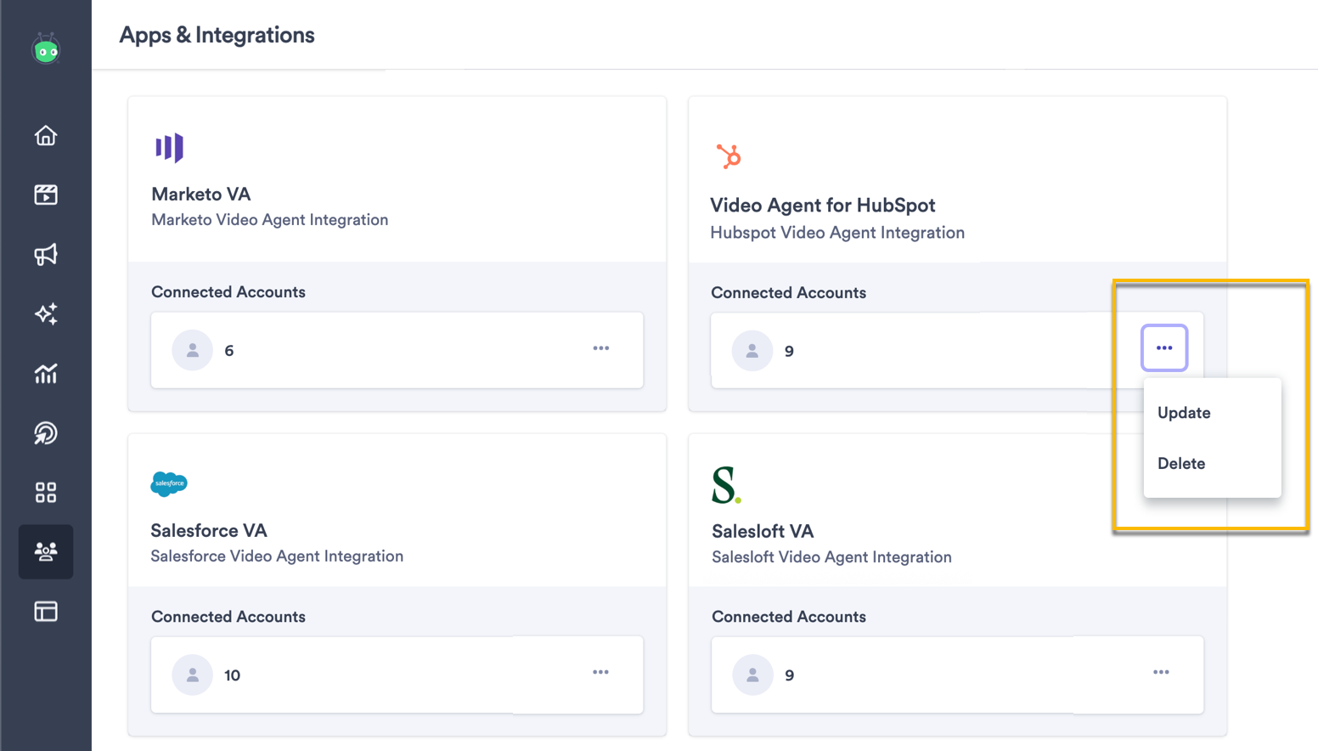Click the green robot logo at top left
1318x751 pixels.
pyautogui.click(x=46, y=48)
